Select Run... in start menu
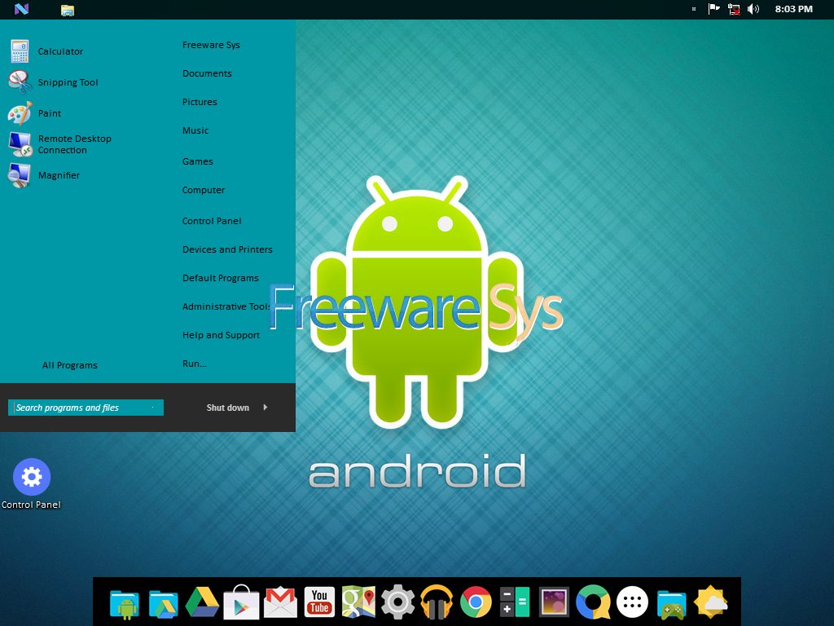This screenshot has width=834, height=626. pyautogui.click(x=194, y=364)
